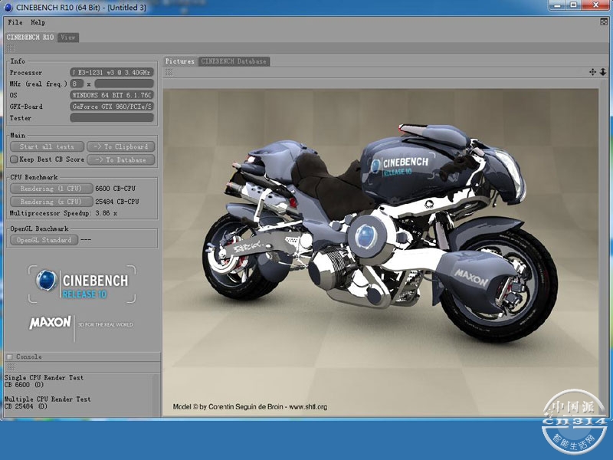Click the move-view cross arrows icon
This screenshot has width=613, height=460.
[x=592, y=72]
